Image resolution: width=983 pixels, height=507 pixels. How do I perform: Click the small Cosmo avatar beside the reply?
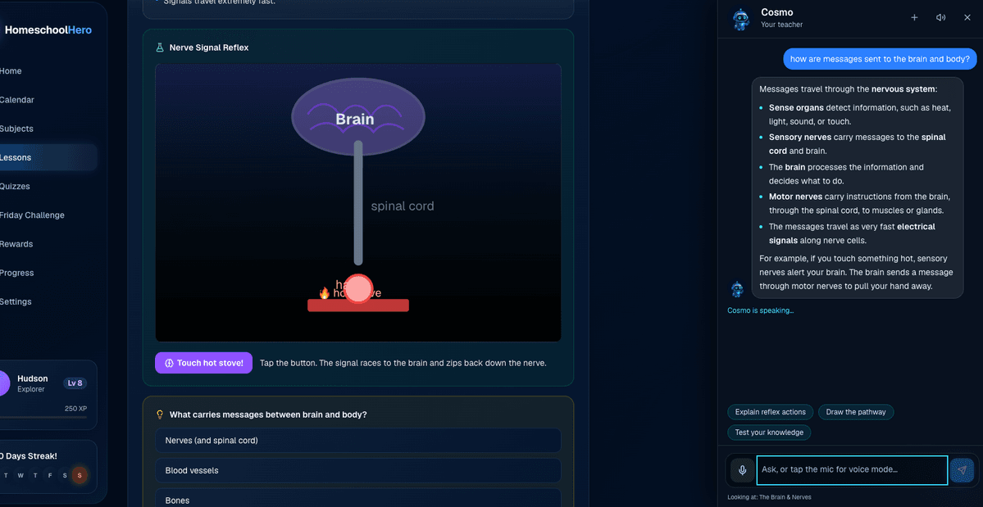pos(737,288)
